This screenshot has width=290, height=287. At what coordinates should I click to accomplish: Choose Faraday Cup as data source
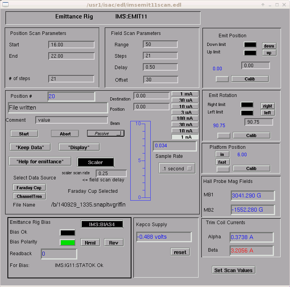click(29, 188)
